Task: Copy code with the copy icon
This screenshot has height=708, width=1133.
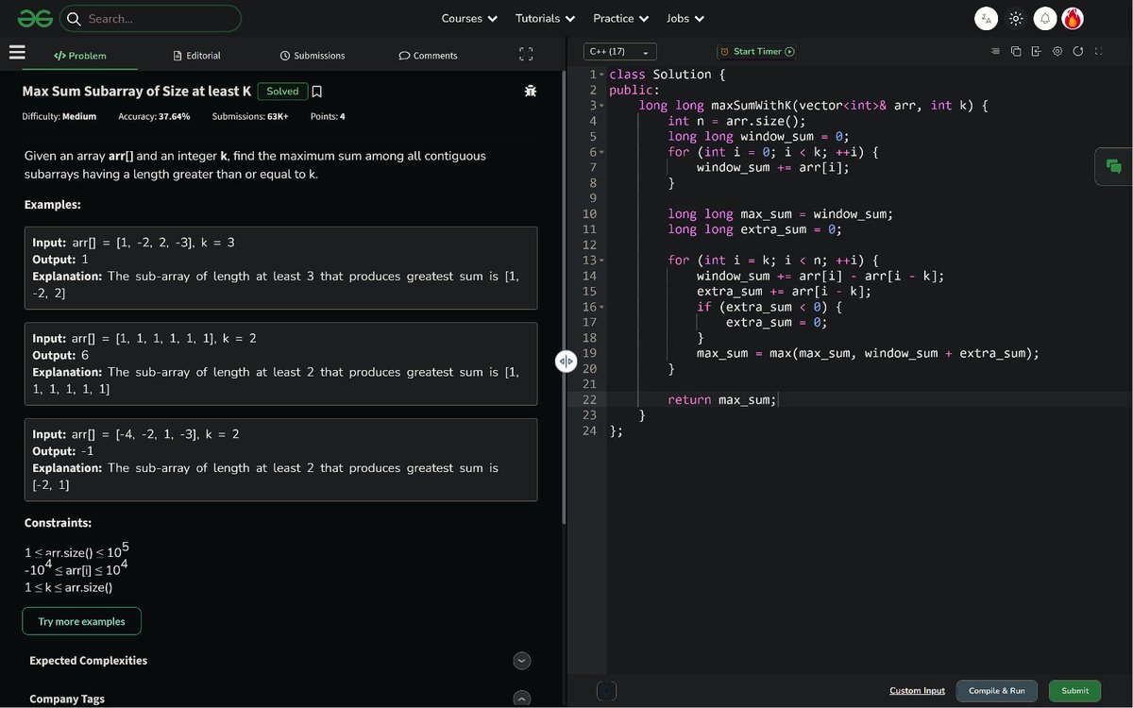Action: point(1016,51)
